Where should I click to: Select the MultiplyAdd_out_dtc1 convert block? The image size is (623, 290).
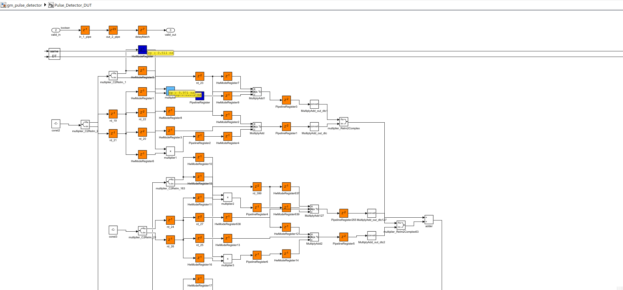pyautogui.click(x=314, y=104)
